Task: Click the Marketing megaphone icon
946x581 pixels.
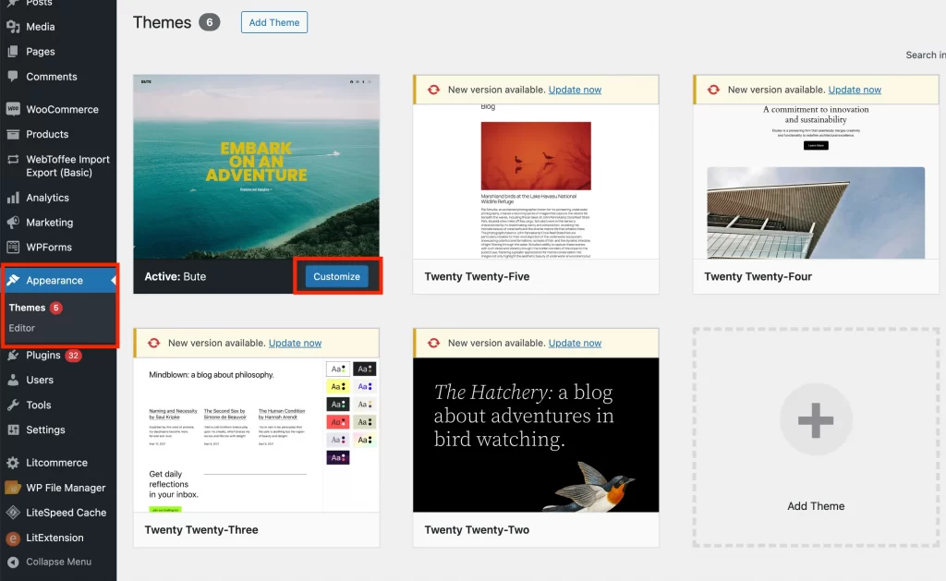Action: [x=13, y=223]
